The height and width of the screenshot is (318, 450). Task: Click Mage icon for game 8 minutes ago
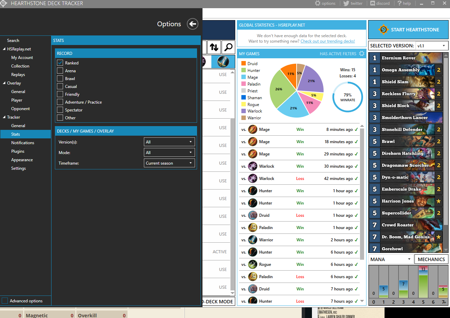pyautogui.click(x=253, y=130)
